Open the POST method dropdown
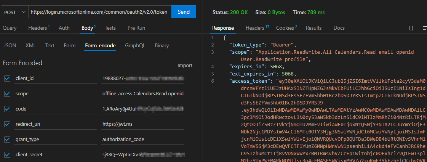The image size is (427, 162). pos(15,12)
